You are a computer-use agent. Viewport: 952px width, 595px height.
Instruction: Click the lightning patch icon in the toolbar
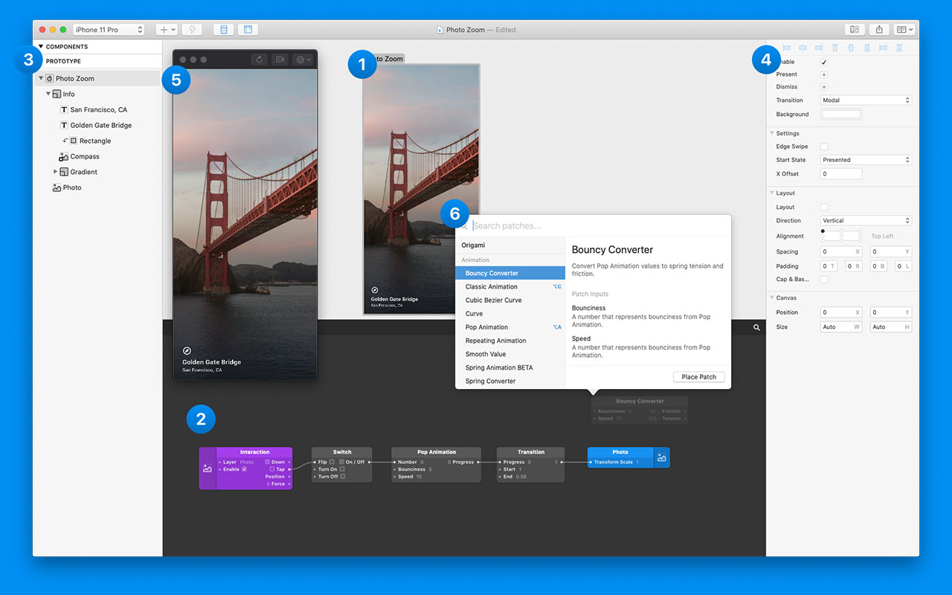click(192, 29)
